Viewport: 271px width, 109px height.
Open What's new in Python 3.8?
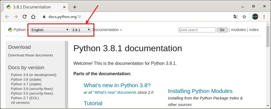point(117,85)
